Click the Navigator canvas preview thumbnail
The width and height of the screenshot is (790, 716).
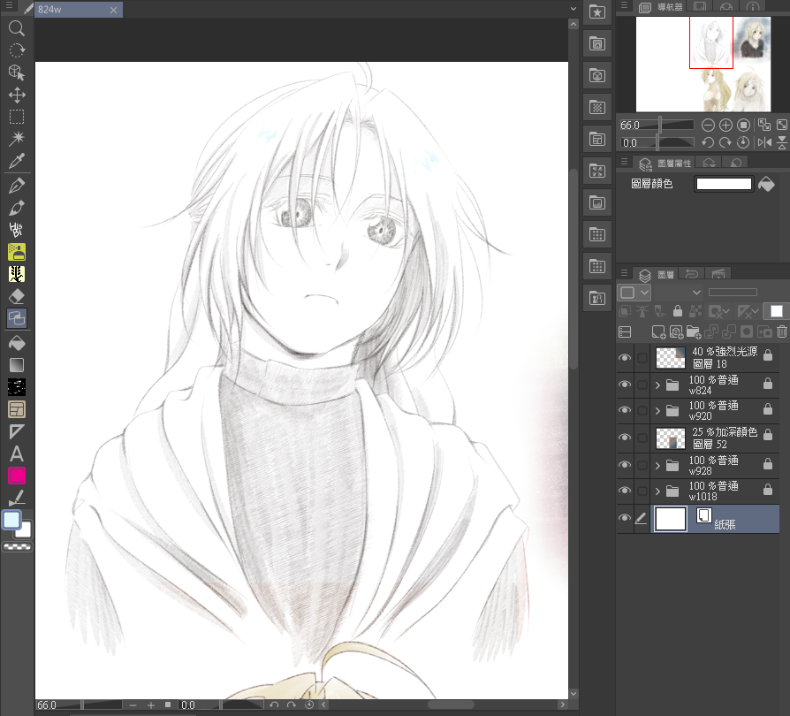703,64
